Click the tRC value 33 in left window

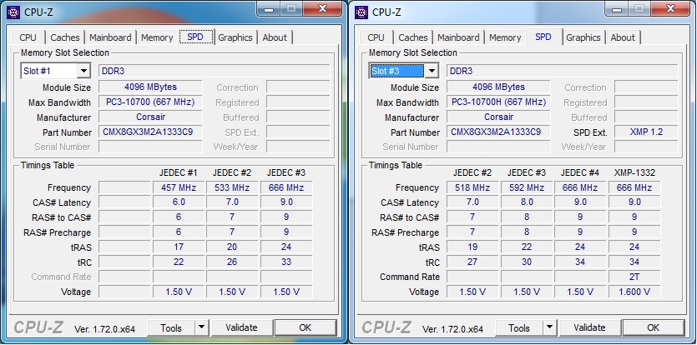(x=286, y=262)
